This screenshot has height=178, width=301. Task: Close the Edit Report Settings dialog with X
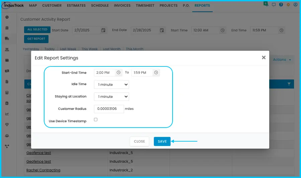pos(264,57)
